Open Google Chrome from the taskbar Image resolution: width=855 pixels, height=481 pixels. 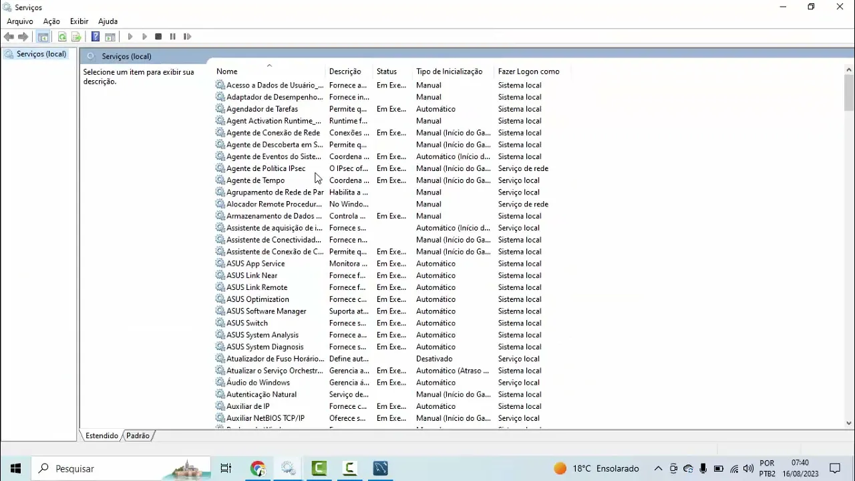[258, 468]
